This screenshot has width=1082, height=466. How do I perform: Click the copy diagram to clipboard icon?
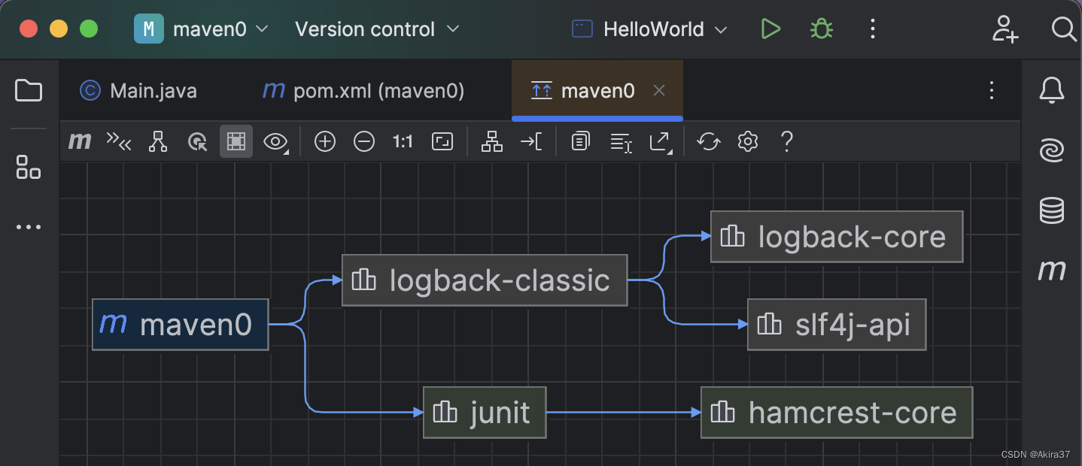click(x=580, y=141)
